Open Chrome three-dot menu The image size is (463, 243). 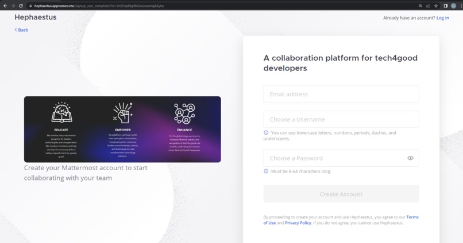[x=461, y=6]
